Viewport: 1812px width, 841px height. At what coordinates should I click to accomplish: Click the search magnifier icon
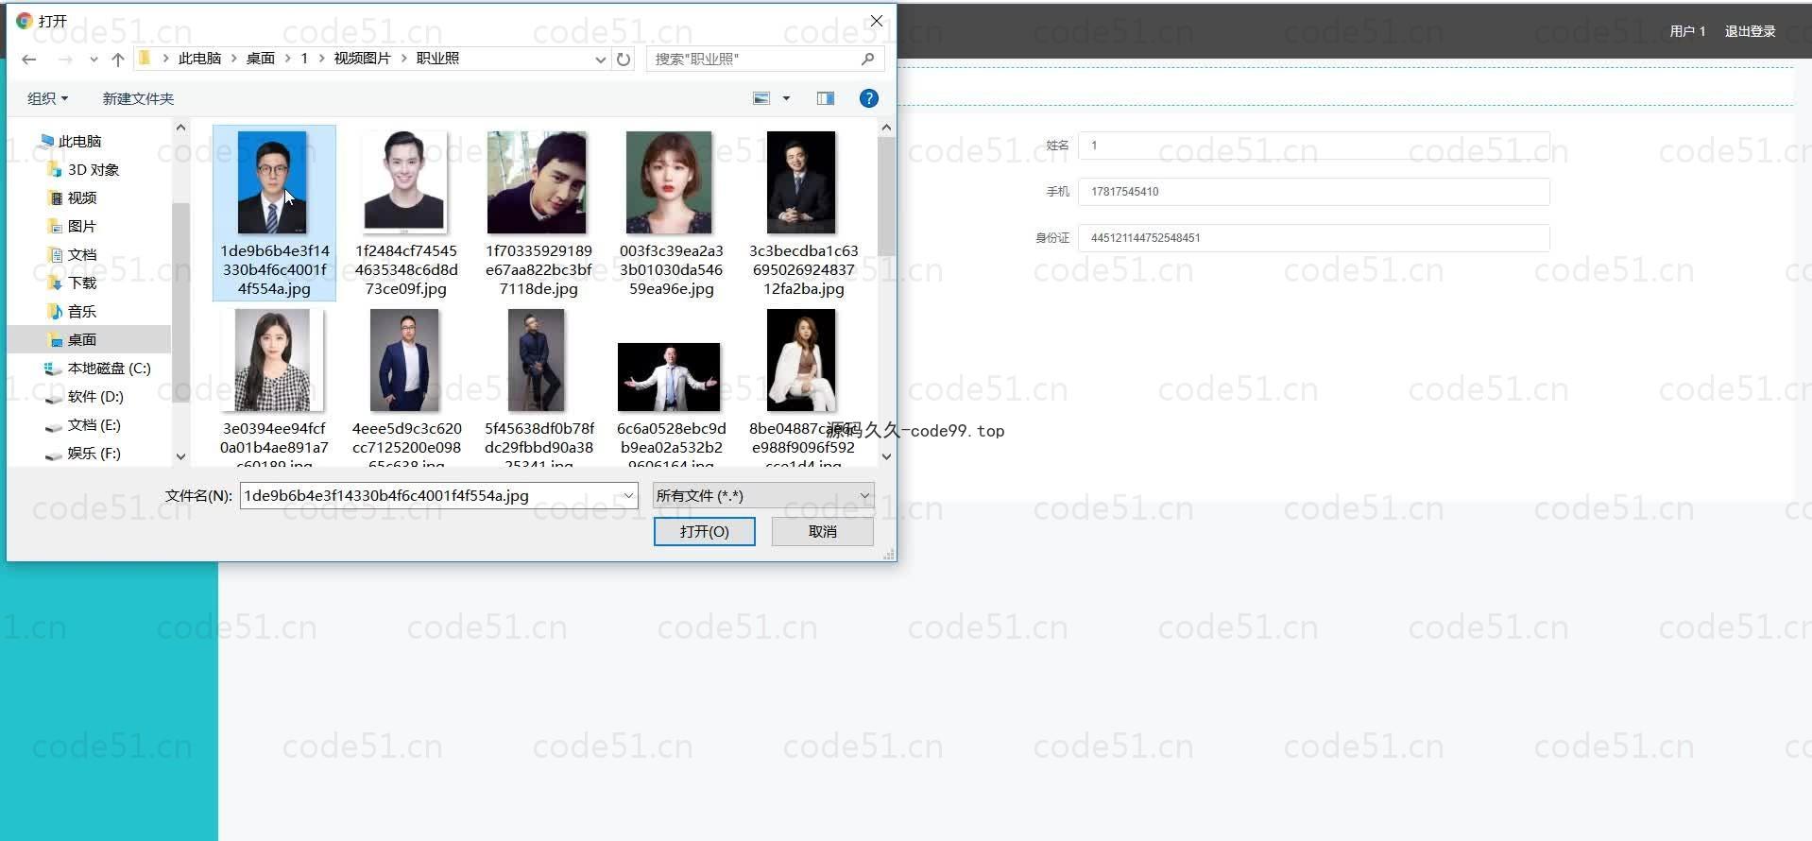[x=868, y=59]
